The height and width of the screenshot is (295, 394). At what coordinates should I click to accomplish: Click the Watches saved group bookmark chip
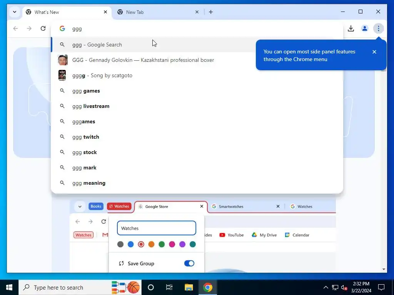(x=83, y=235)
